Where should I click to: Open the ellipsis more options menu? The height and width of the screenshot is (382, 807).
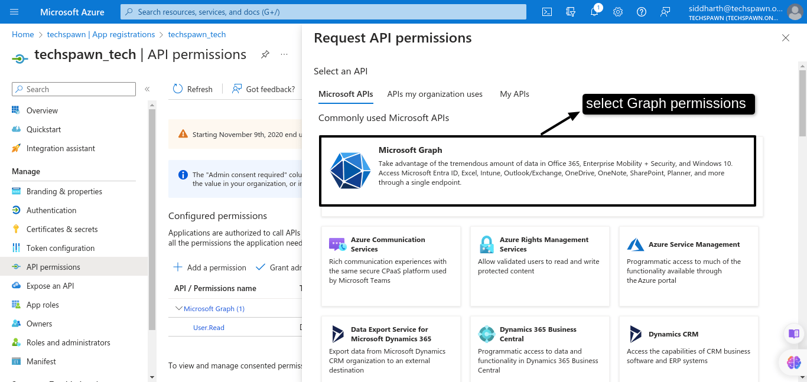point(284,54)
